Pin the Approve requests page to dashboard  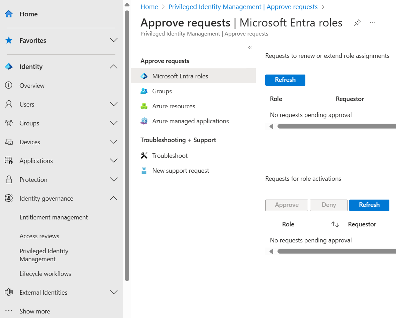pos(357,22)
